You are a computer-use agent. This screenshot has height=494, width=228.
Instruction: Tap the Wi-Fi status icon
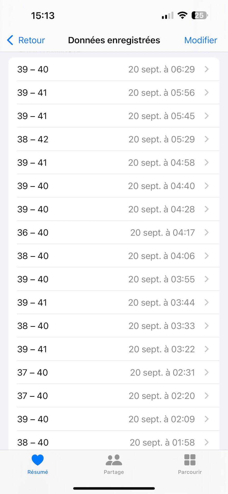tap(182, 15)
